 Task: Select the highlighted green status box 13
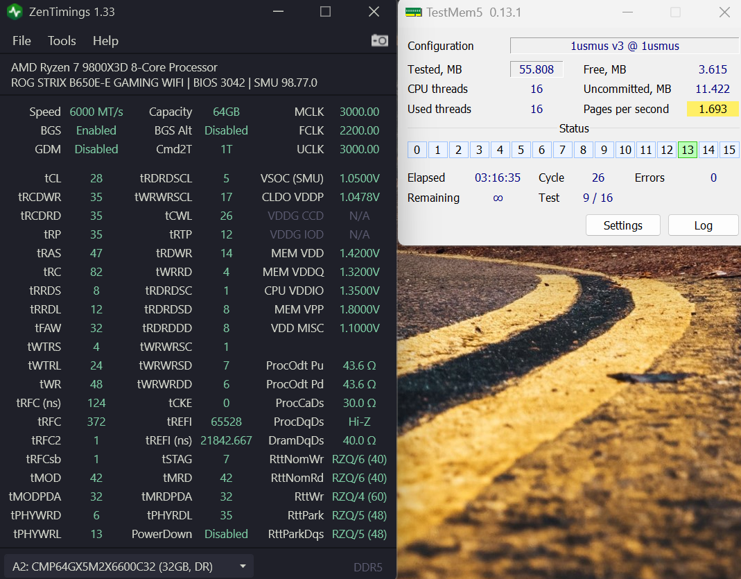(x=687, y=150)
